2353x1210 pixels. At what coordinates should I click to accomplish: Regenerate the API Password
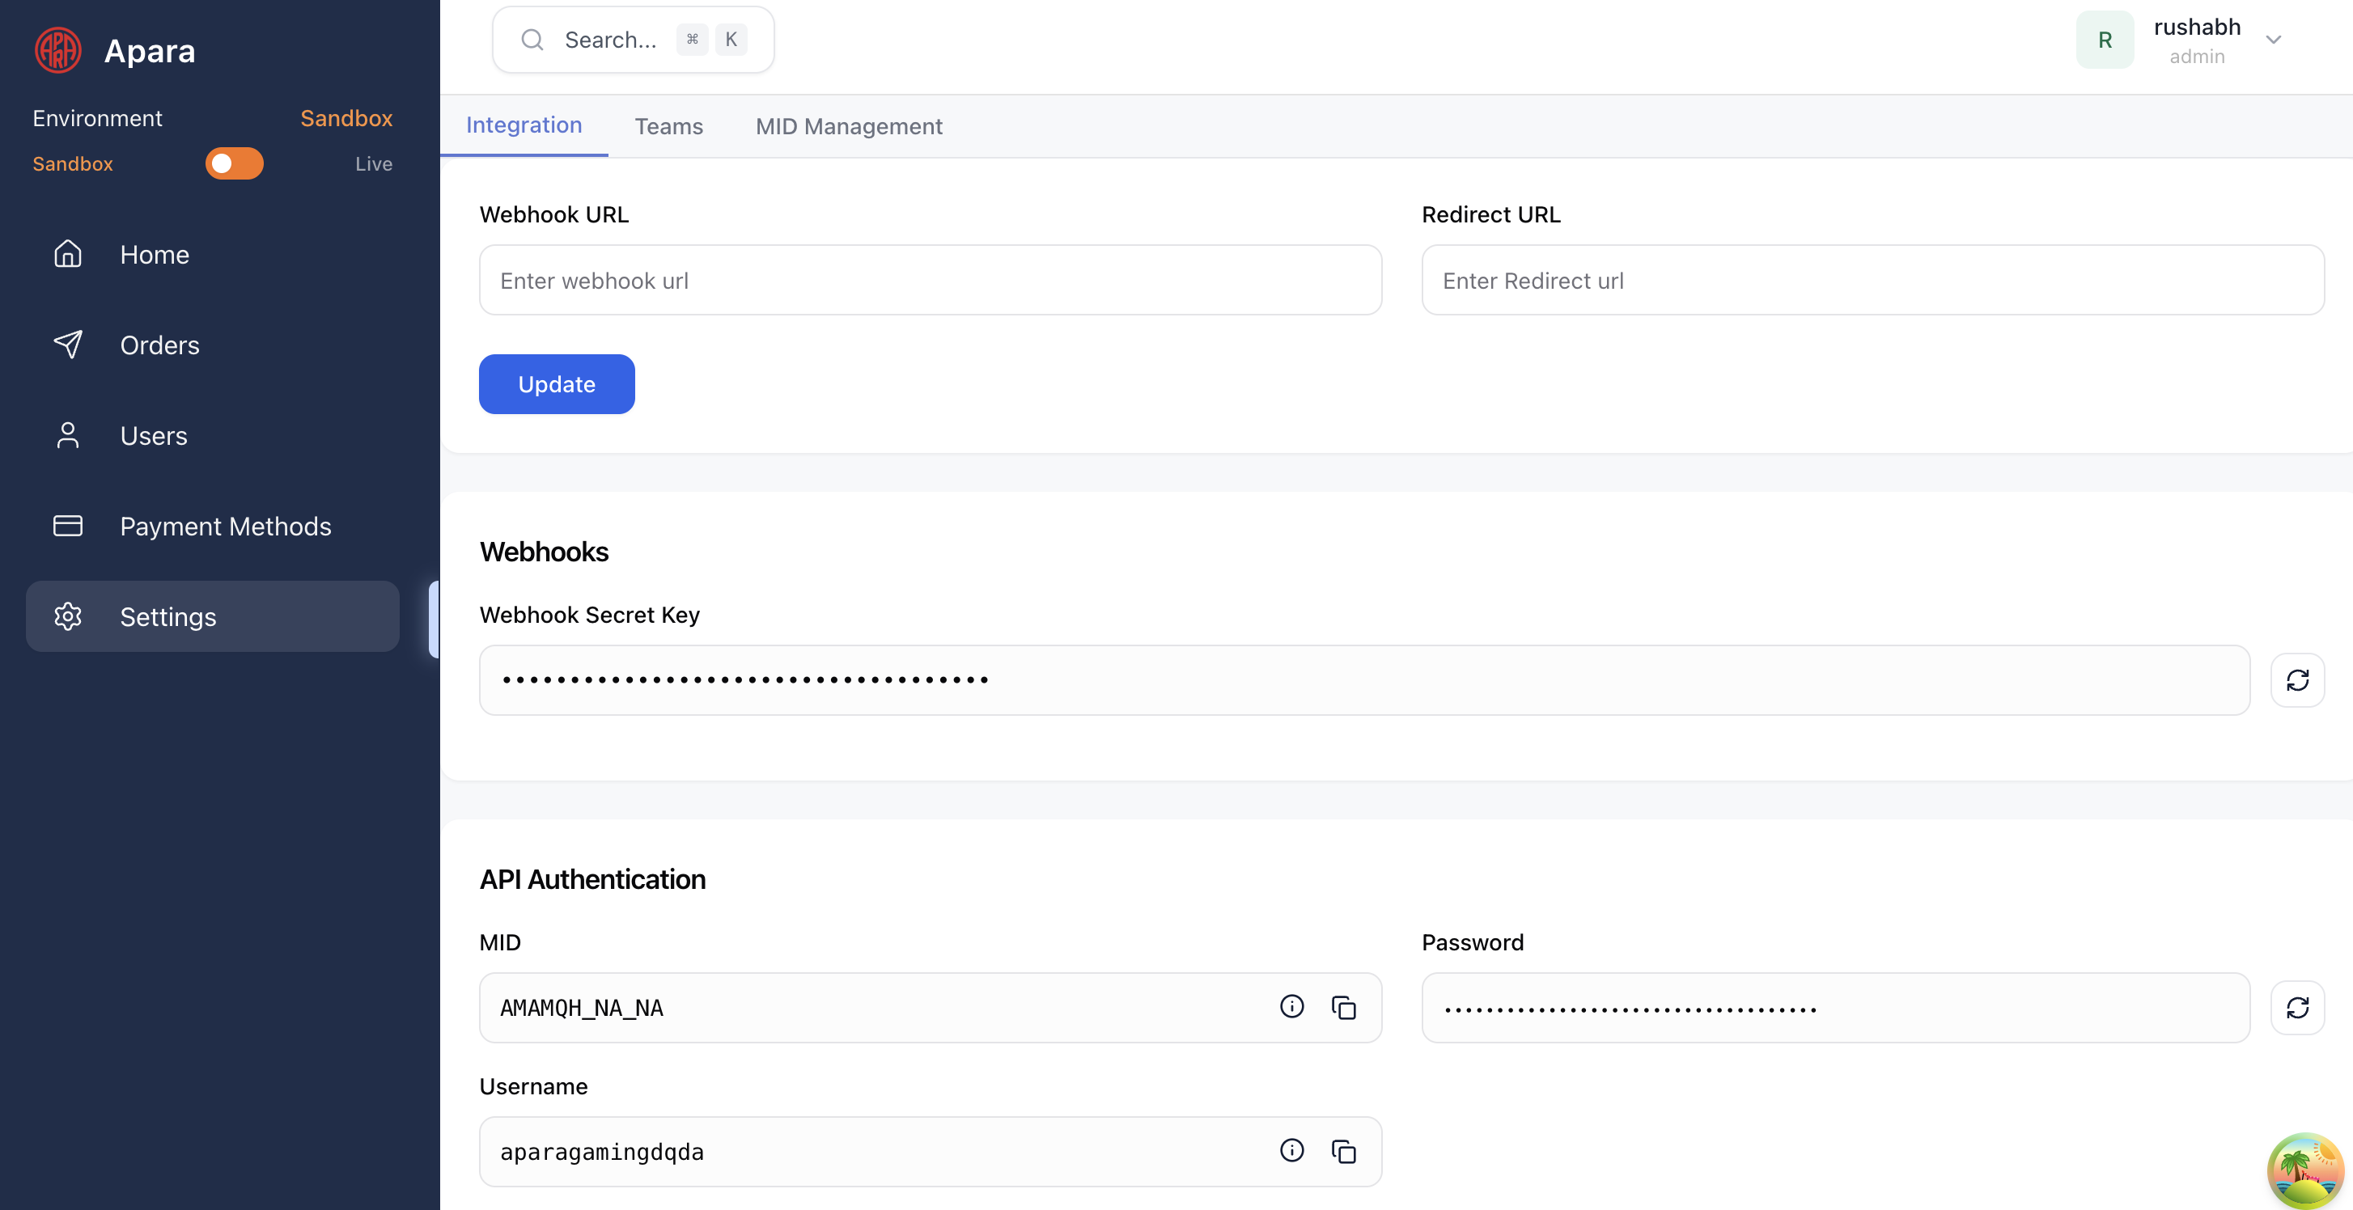[2298, 1007]
